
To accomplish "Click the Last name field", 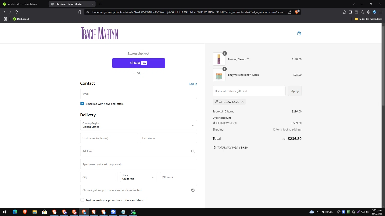I will tap(168, 138).
